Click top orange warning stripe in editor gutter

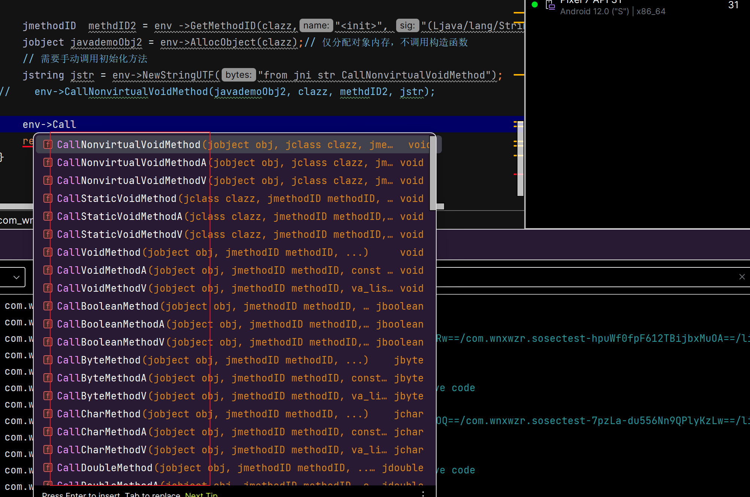[x=519, y=13]
